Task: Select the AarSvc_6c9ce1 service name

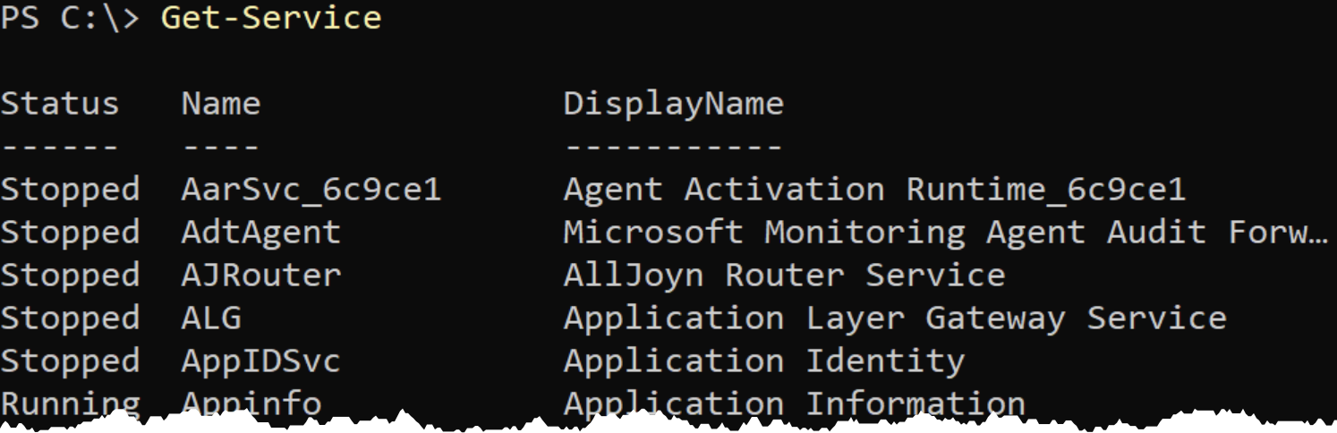Action: click(311, 190)
